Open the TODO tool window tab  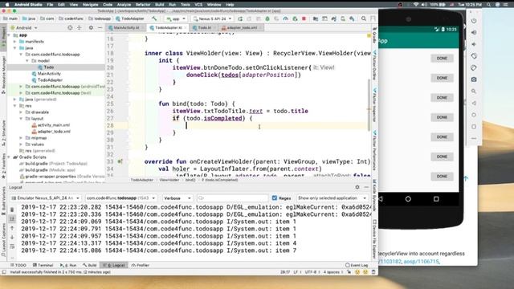point(18,265)
